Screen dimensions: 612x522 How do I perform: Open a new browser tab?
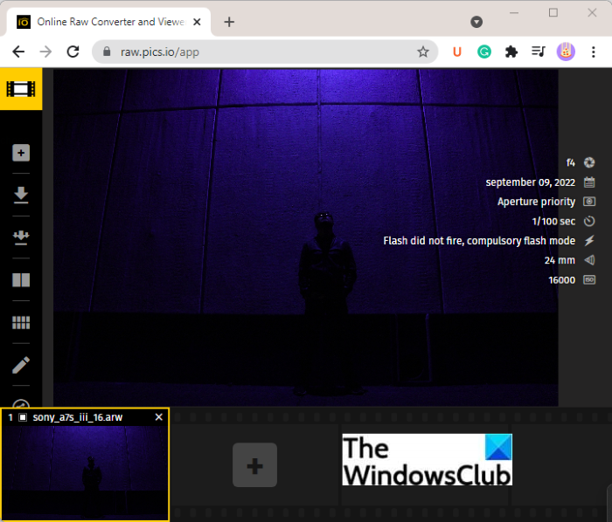pos(229,22)
